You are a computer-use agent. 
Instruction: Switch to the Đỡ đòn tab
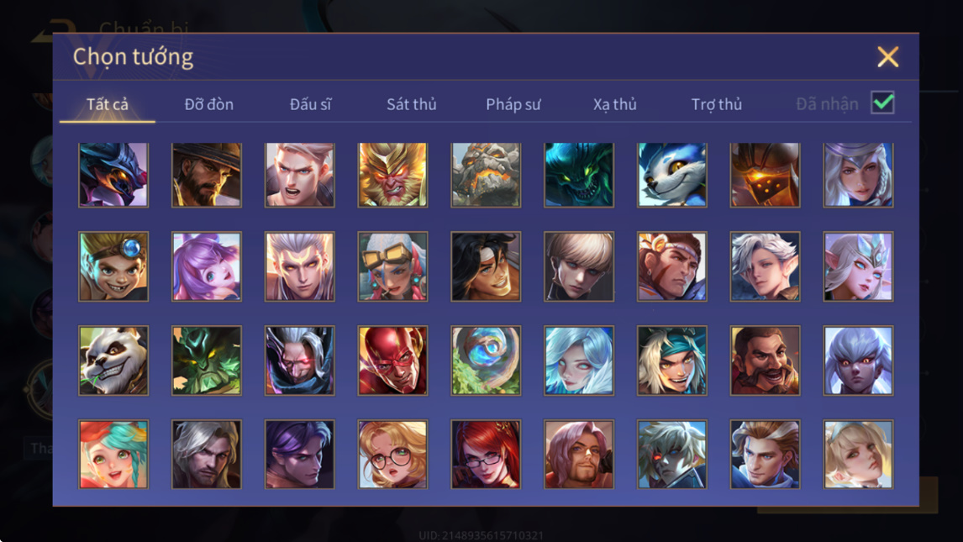pos(208,104)
